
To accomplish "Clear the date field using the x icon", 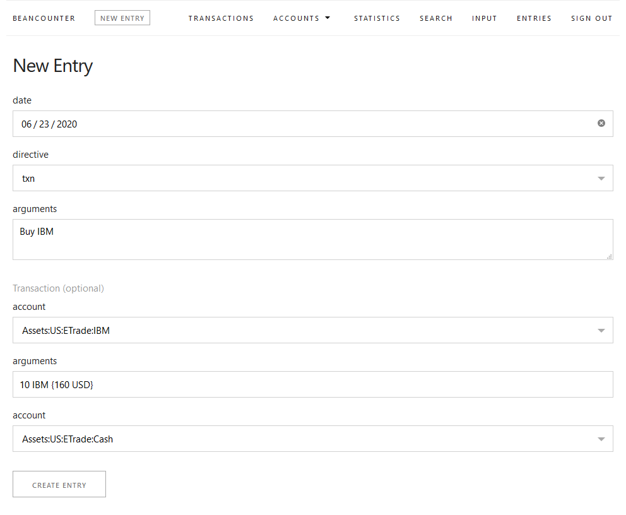I will 601,123.
